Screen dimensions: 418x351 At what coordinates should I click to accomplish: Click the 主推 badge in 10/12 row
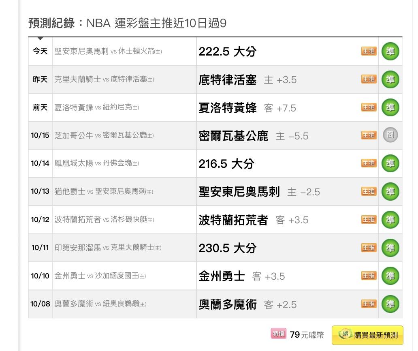tap(369, 220)
